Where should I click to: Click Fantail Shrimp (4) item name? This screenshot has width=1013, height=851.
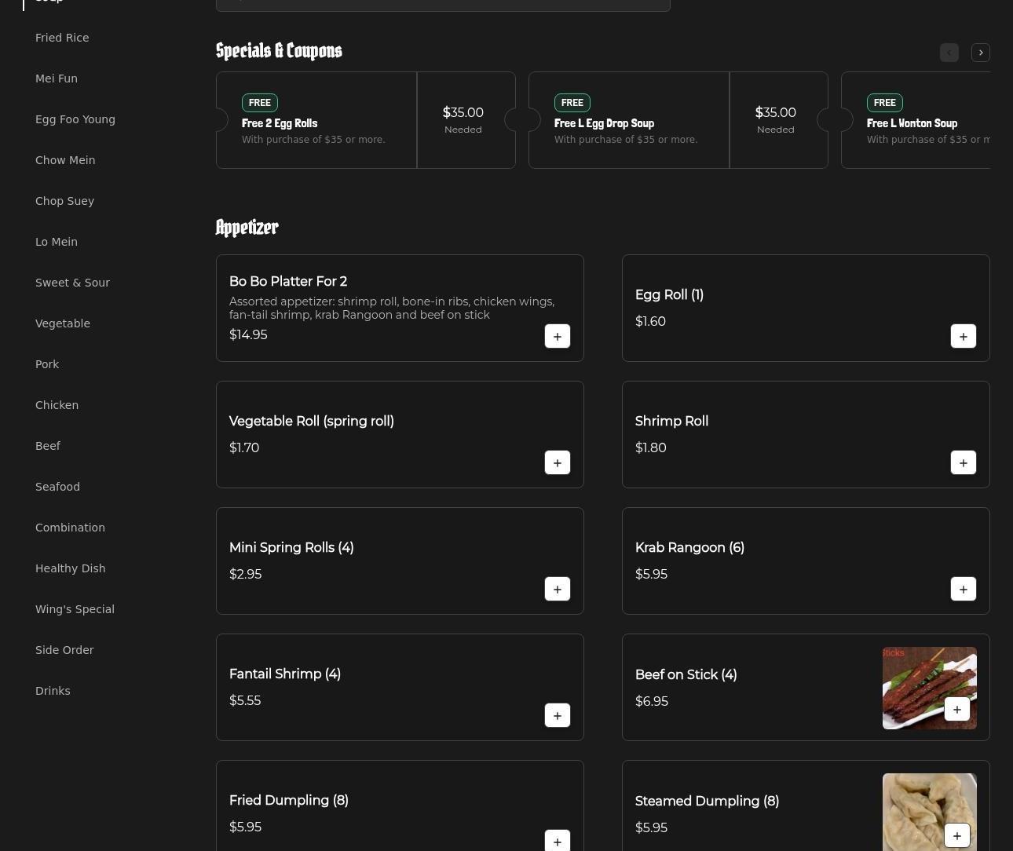[285, 674]
